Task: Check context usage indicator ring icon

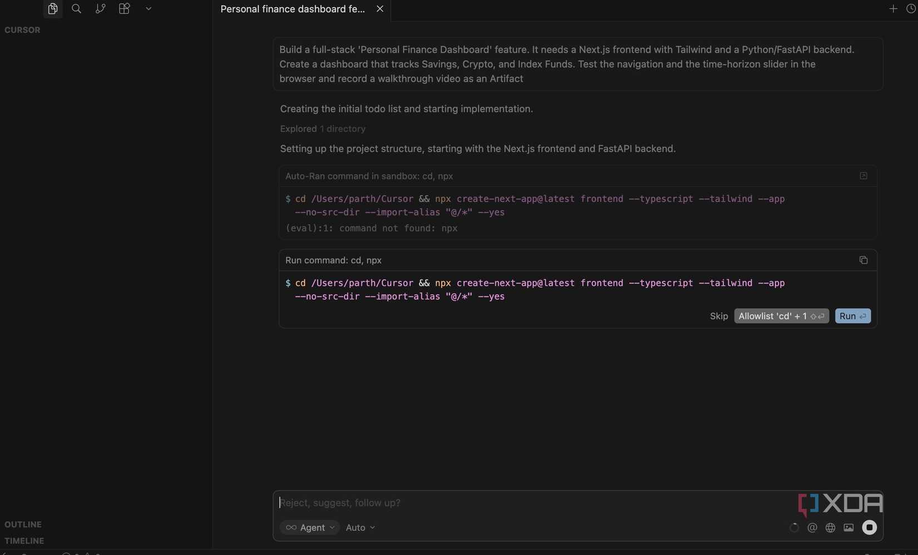Action: tap(794, 528)
